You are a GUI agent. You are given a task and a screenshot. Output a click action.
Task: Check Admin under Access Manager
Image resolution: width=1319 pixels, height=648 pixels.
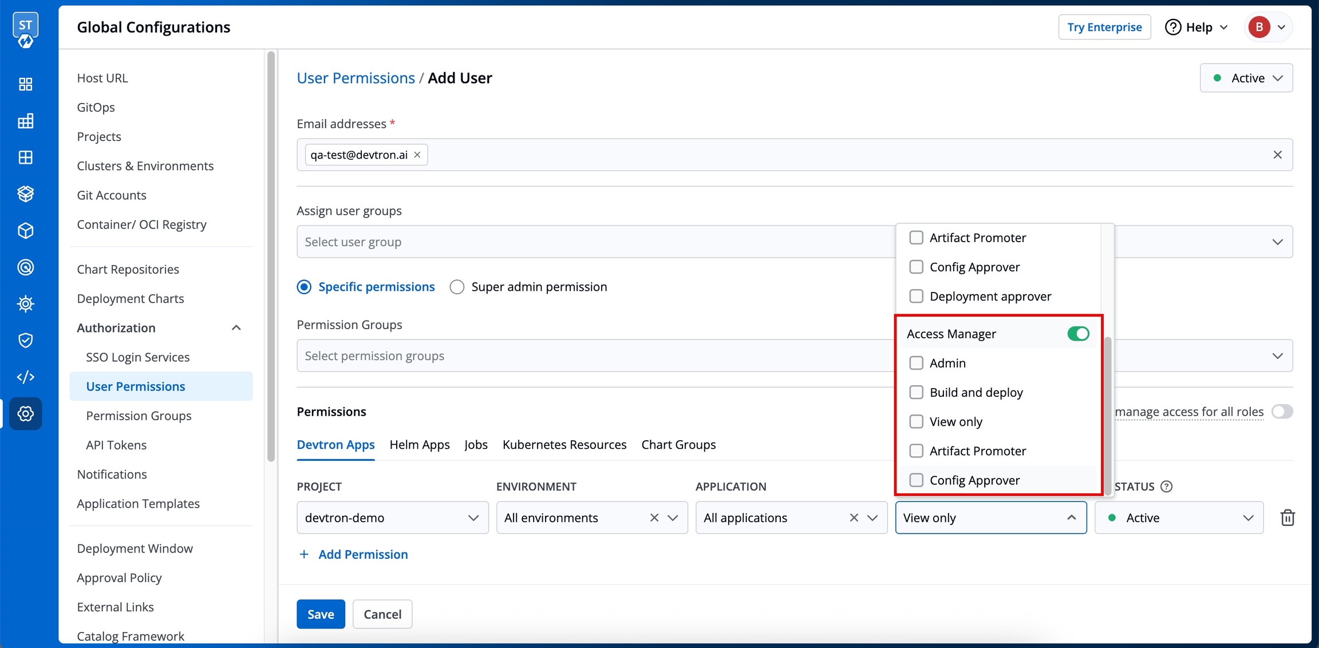click(x=916, y=363)
